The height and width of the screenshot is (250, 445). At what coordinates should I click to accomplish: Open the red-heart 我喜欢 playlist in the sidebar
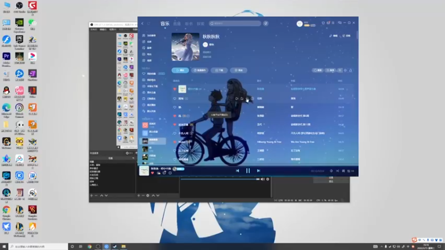(150, 125)
